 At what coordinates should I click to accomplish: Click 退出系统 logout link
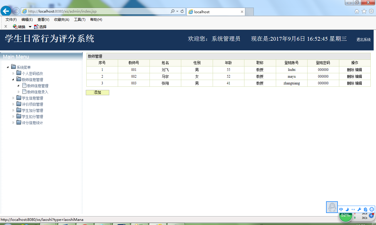364,40
